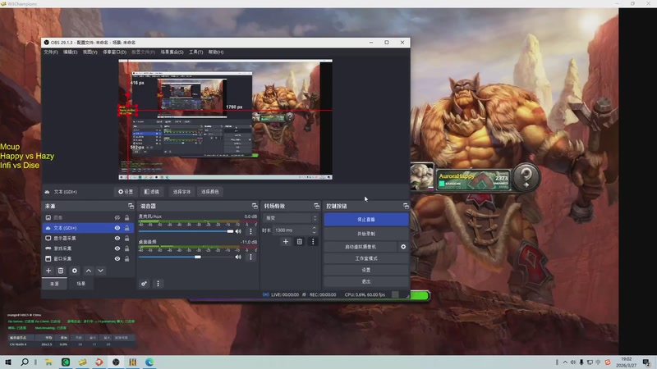Click the 选择字体 button

coord(181,192)
